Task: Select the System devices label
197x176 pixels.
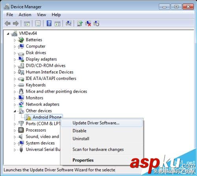Action: [40, 143]
